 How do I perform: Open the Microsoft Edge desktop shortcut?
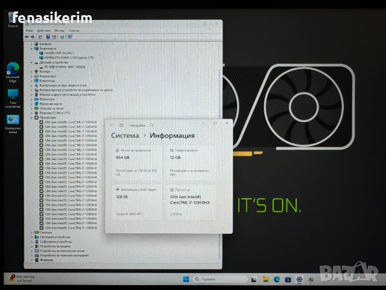tap(13, 72)
